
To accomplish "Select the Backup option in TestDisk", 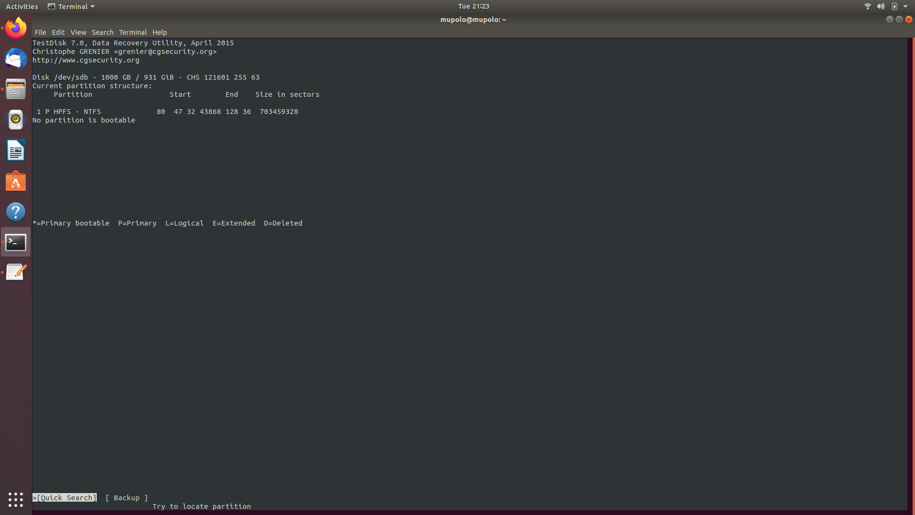I will [x=126, y=497].
